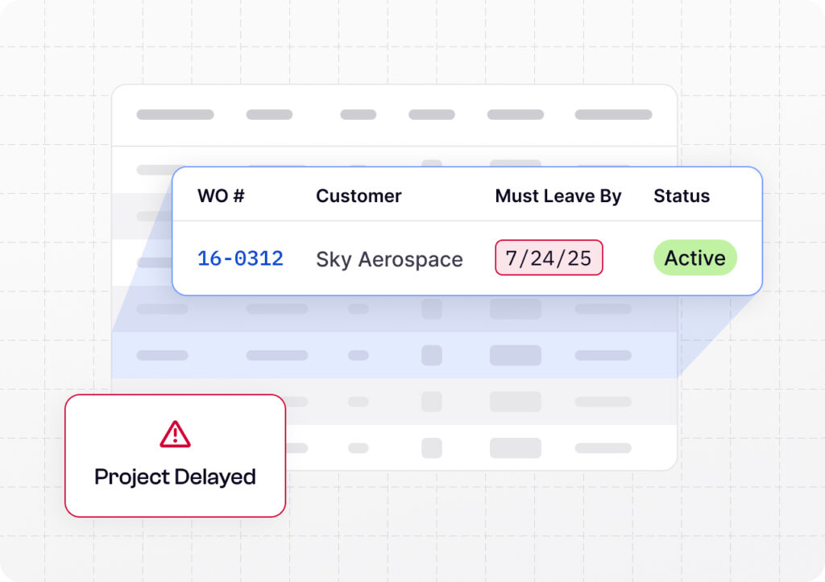
Task: Click the red warning triangle icon
Action: point(175,435)
